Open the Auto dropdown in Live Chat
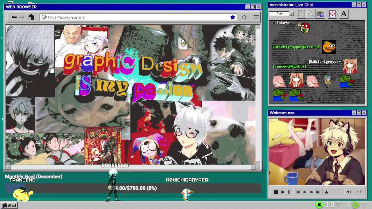Screen dimensions: 372x209 pyautogui.click(x=291, y=14)
